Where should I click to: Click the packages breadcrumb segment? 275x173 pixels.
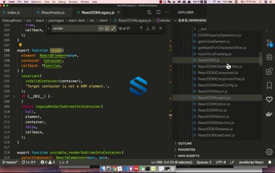(56, 21)
